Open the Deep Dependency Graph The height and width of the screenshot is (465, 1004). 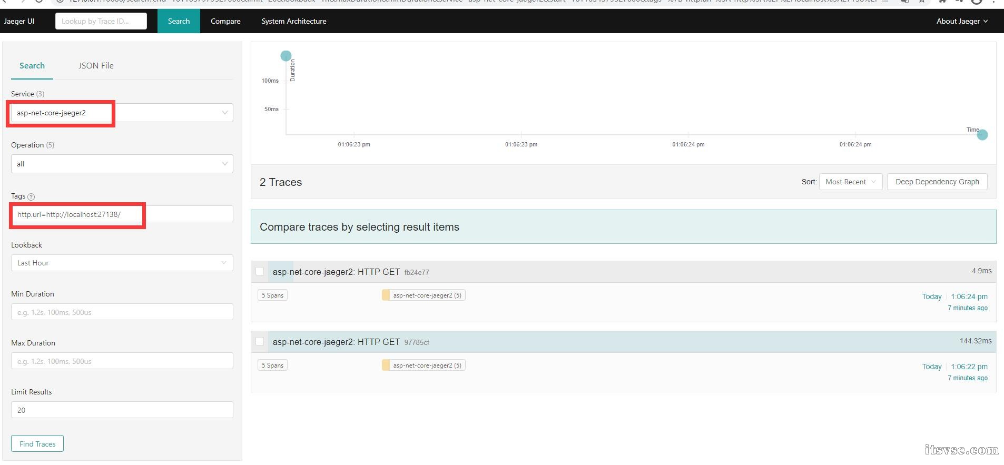(x=937, y=182)
